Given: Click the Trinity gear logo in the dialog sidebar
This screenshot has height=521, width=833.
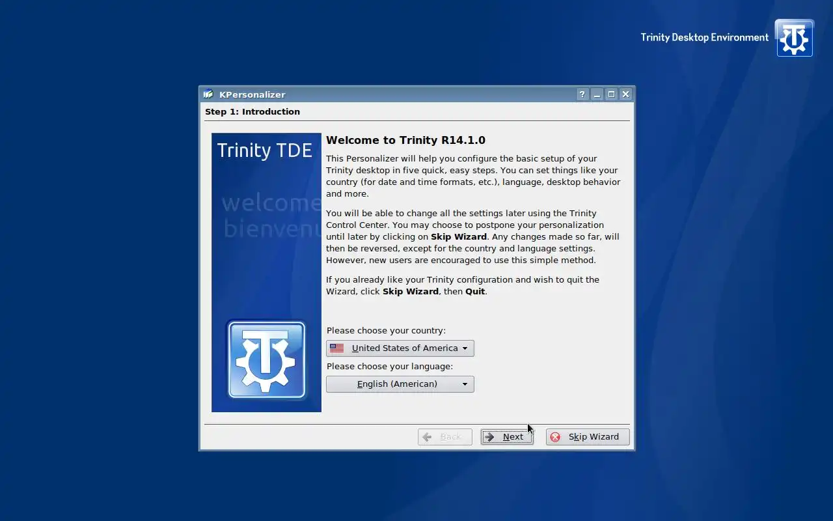Looking at the screenshot, I should (266, 359).
